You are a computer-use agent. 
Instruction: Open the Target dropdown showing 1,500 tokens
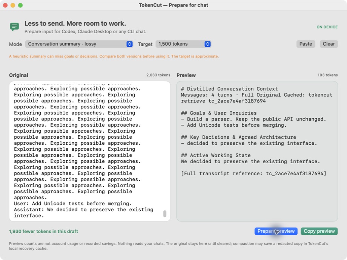[183, 44]
